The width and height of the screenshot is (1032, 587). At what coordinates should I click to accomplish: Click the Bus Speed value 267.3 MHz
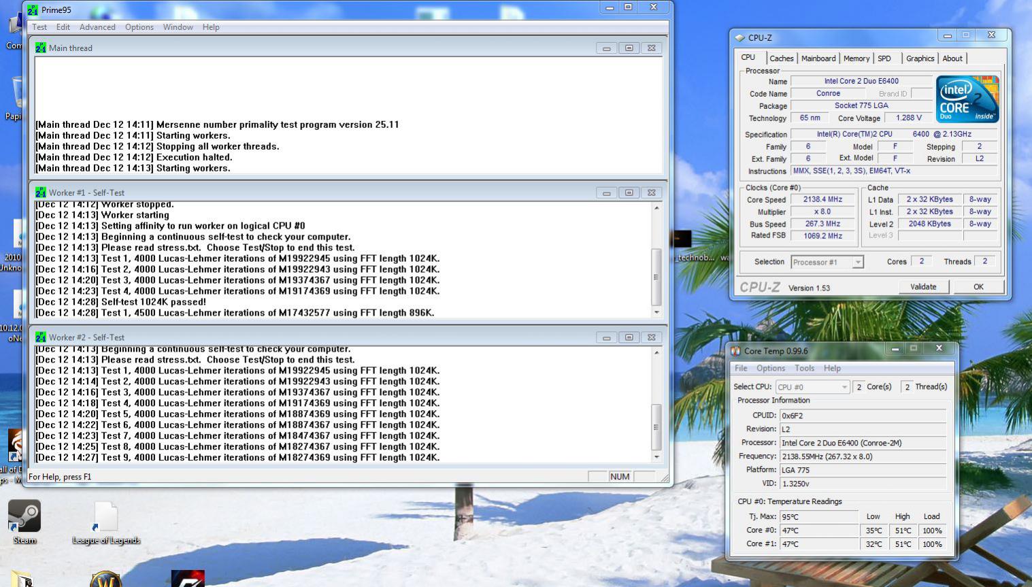coord(822,224)
